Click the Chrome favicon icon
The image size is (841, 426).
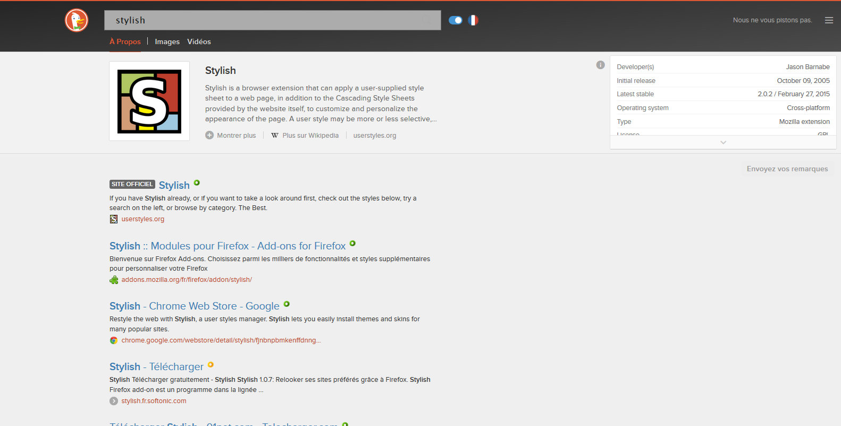pos(114,340)
